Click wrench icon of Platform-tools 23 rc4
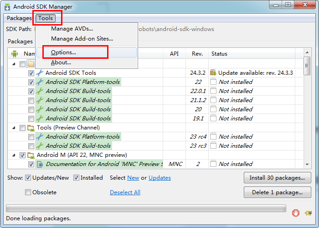This screenshot has width=319, height=228. pos(40,137)
